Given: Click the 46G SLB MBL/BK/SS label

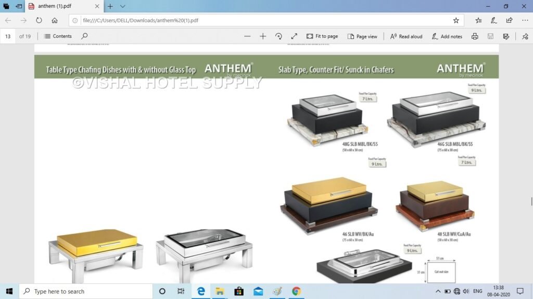Looking at the screenshot, I should coord(455,144).
